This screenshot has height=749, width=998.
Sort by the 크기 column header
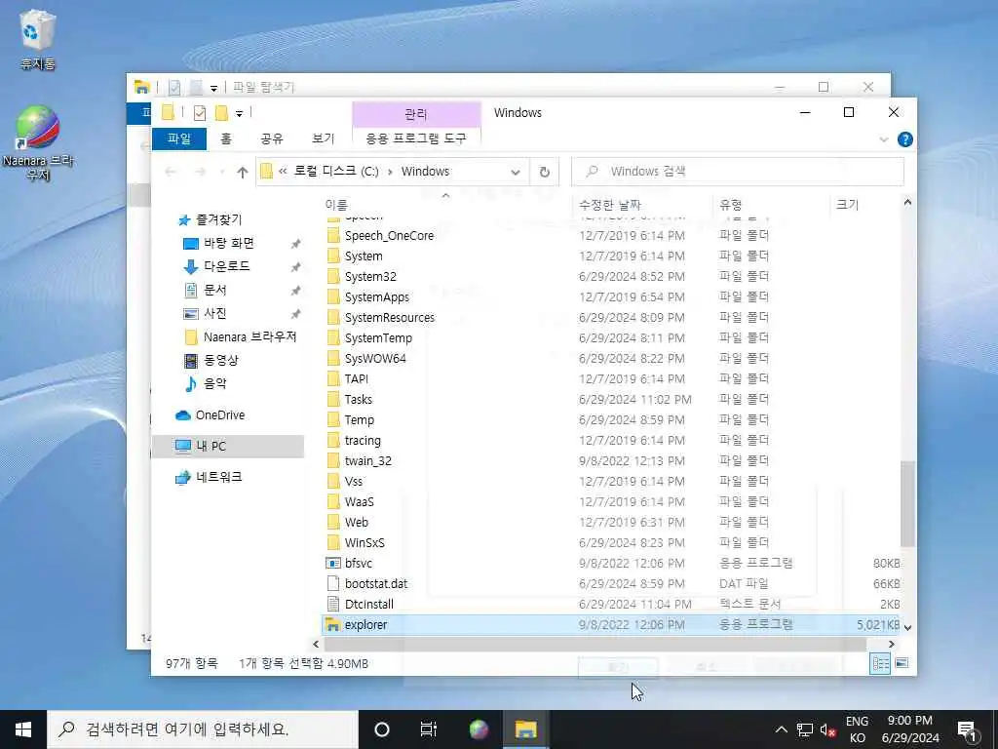coord(847,205)
